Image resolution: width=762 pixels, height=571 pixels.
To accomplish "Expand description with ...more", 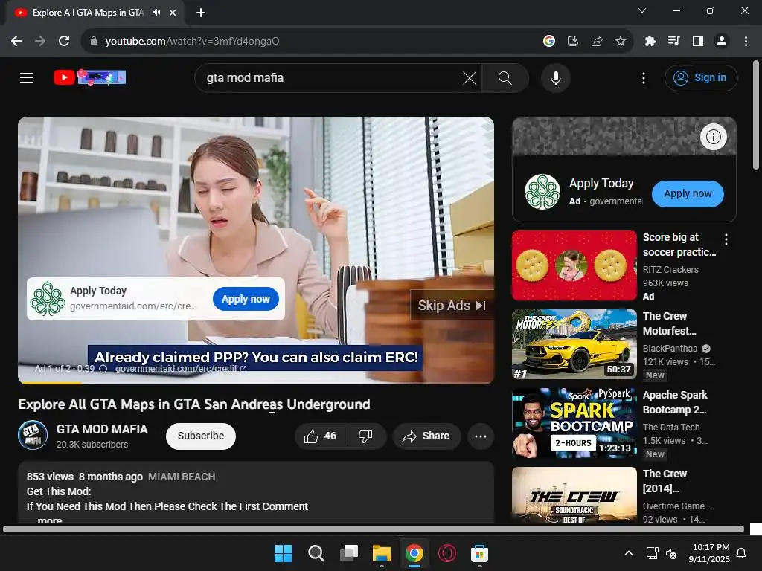I will [x=50, y=520].
